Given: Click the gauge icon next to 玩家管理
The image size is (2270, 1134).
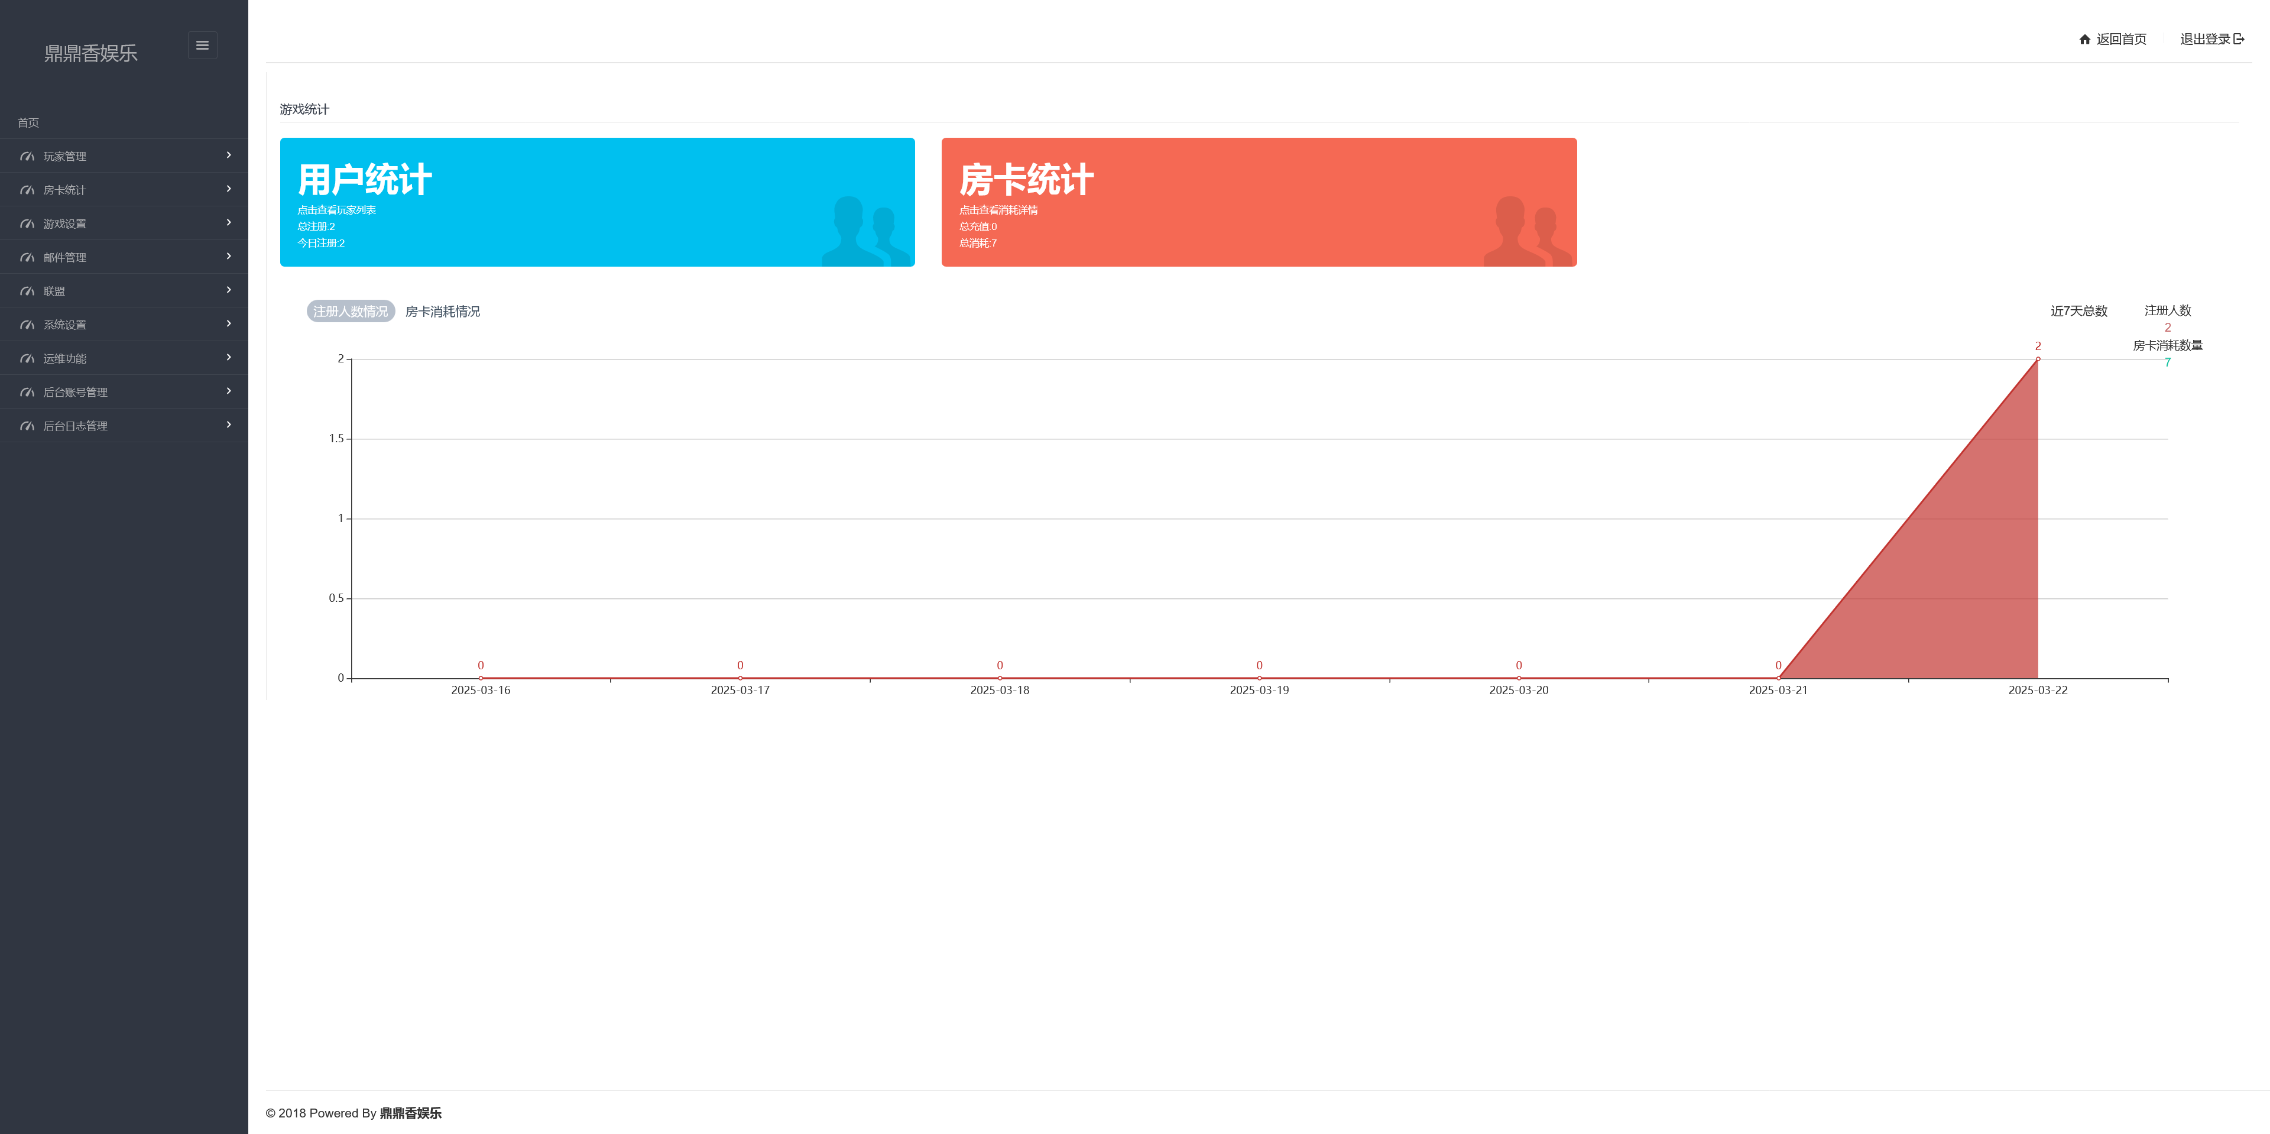Looking at the screenshot, I should pyautogui.click(x=27, y=157).
